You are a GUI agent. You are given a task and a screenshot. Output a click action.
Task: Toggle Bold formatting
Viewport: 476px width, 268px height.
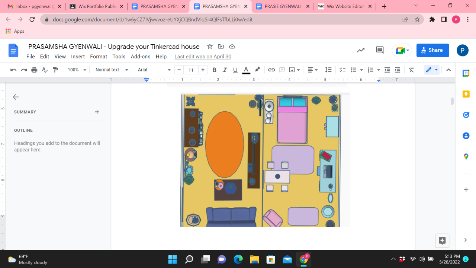click(214, 70)
